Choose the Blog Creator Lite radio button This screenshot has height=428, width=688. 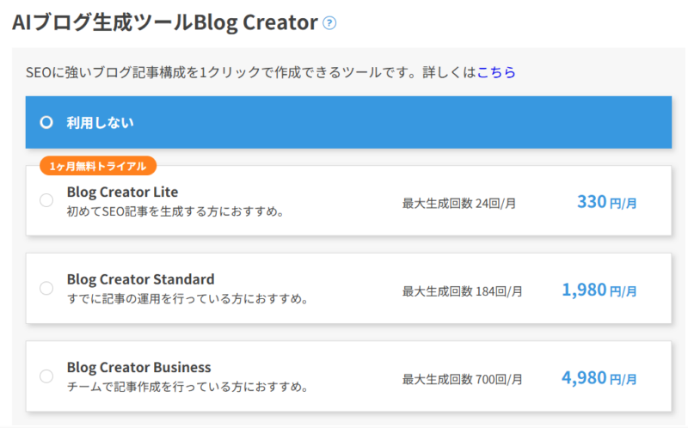[46, 200]
